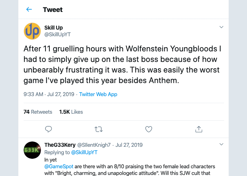Open Skill Up profile avatar
The image size is (247, 176).
(32, 31)
